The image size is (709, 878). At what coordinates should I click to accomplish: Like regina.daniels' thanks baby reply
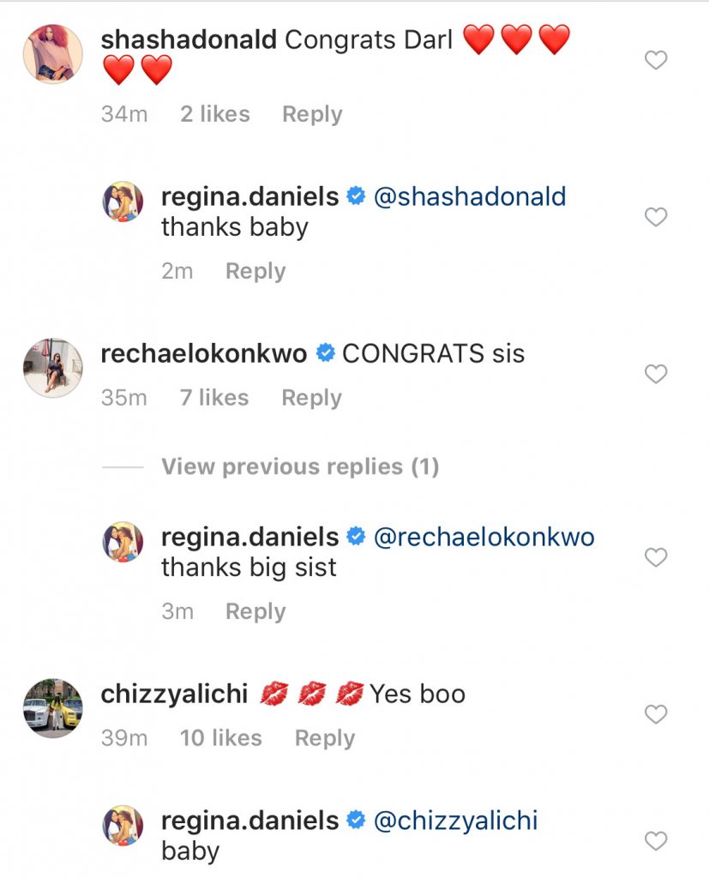[656, 218]
